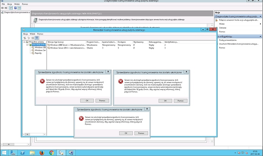Click the Połącz z serwerem hosta icon
The image size is (263, 156).
click(216, 20)
